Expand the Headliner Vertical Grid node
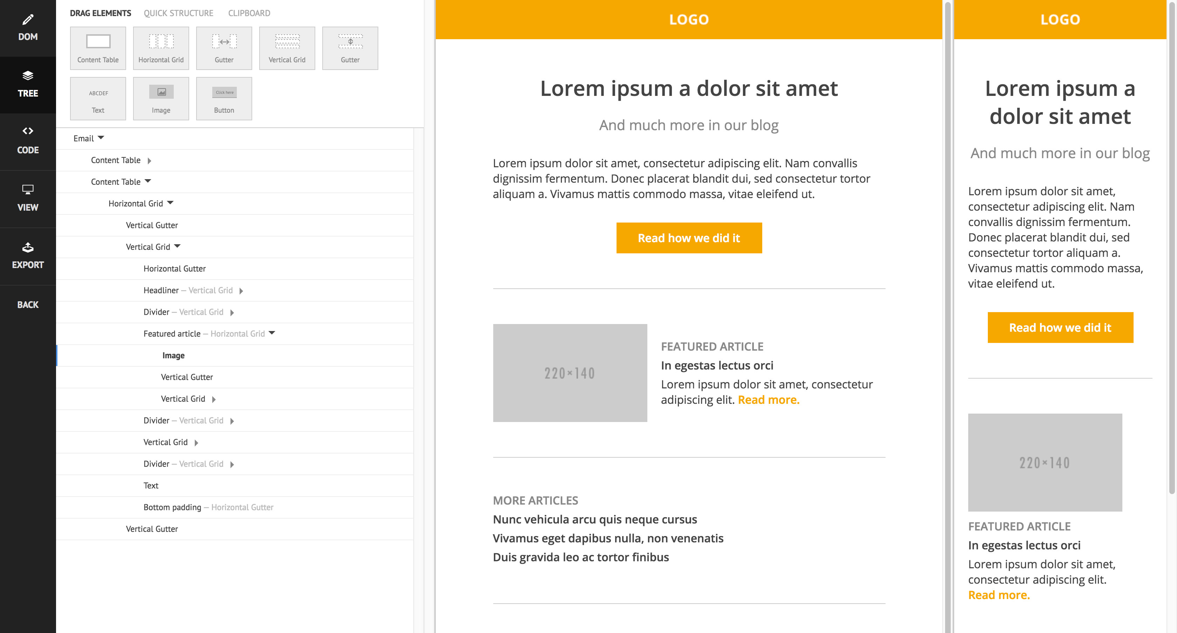Screen dimensions: 1177x633 (241, 291)
